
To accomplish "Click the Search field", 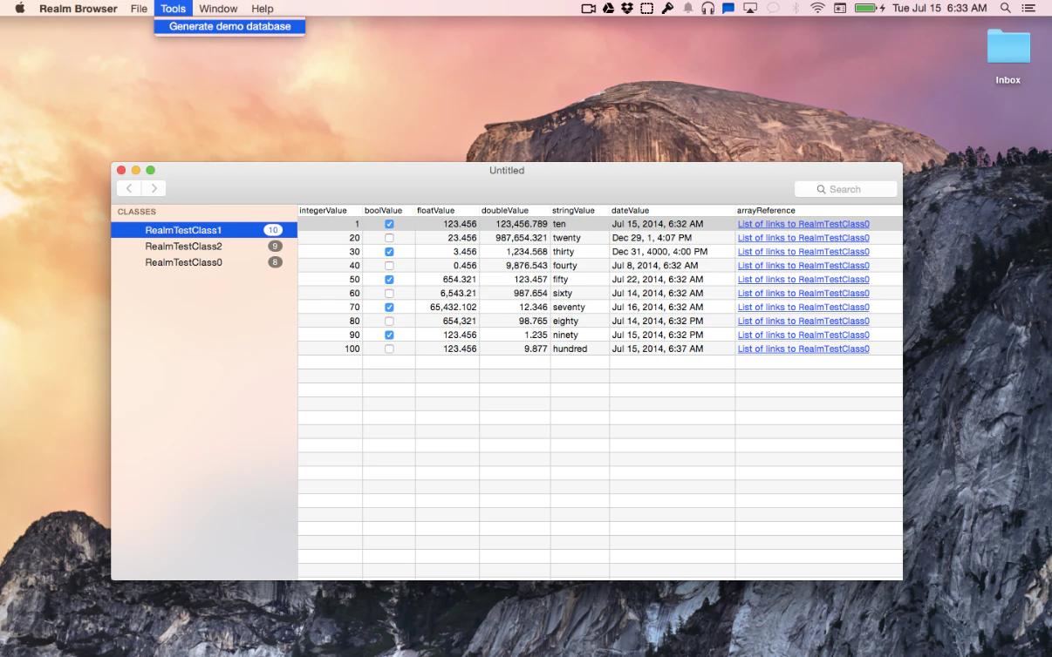I will [x=845, y=189].
